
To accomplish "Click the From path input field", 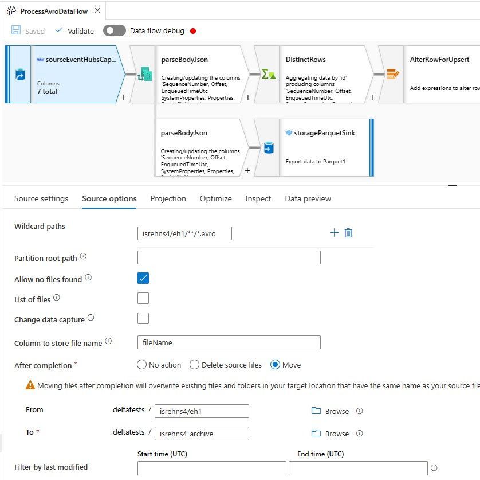I will pyautogui.click(x=202, y=411).
